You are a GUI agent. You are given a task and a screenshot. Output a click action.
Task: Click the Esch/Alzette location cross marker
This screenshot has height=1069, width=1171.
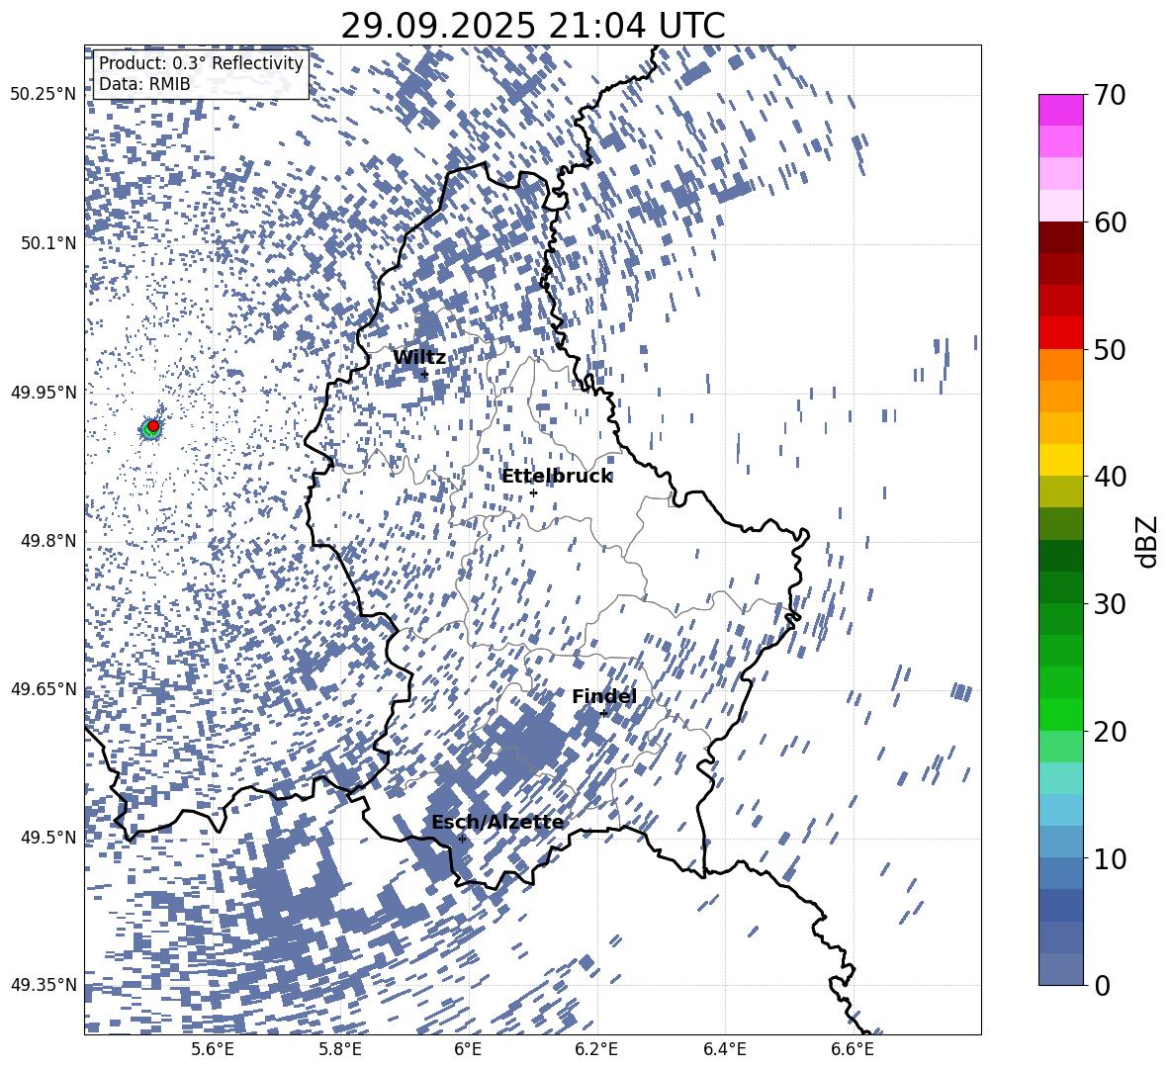point(462,839)
